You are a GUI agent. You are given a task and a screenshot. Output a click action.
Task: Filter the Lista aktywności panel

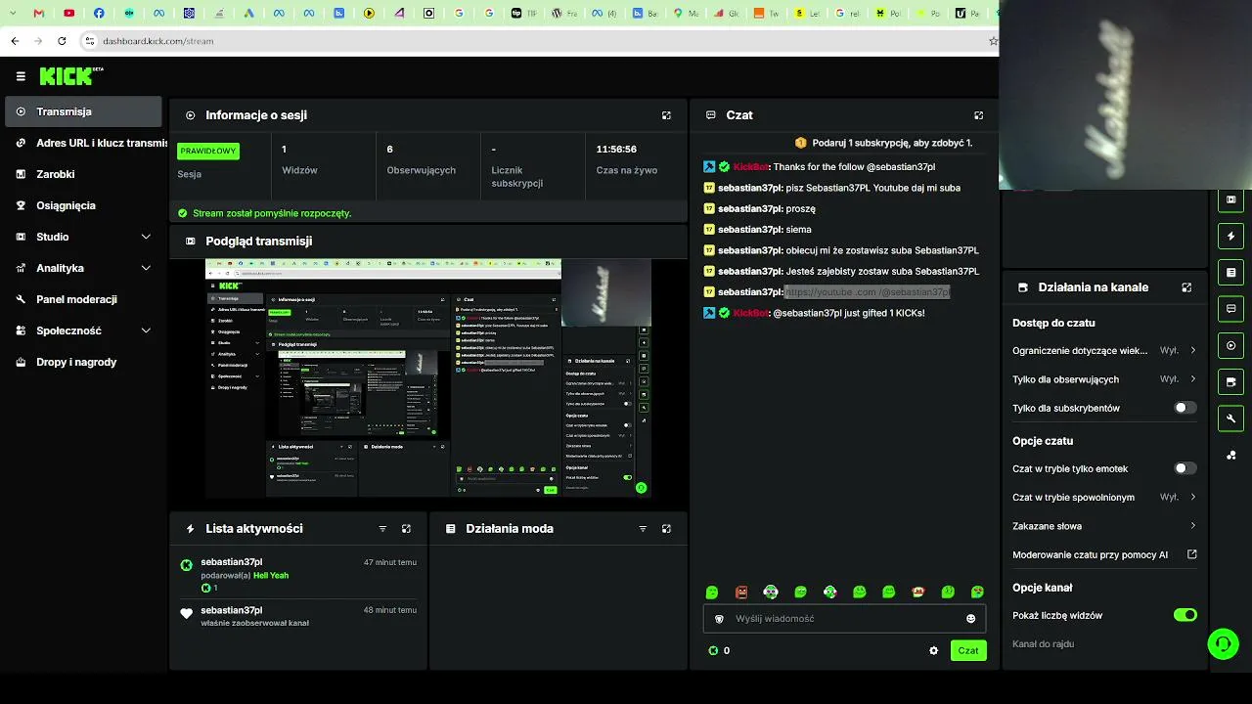(x=382, y=529)
